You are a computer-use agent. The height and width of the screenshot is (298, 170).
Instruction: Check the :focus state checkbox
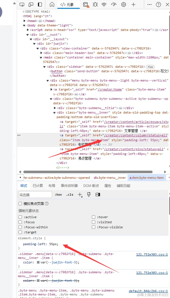tap(20, 222)
